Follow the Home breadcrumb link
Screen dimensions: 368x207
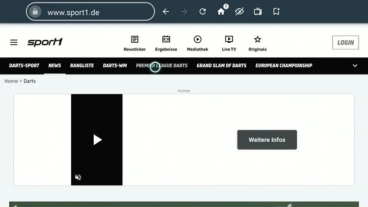[11, 81]
